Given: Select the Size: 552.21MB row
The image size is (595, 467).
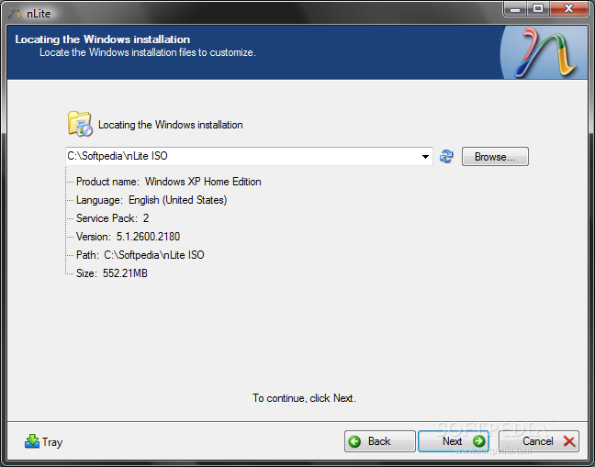Looking at the screenshot, I should (x=112, y=272).
